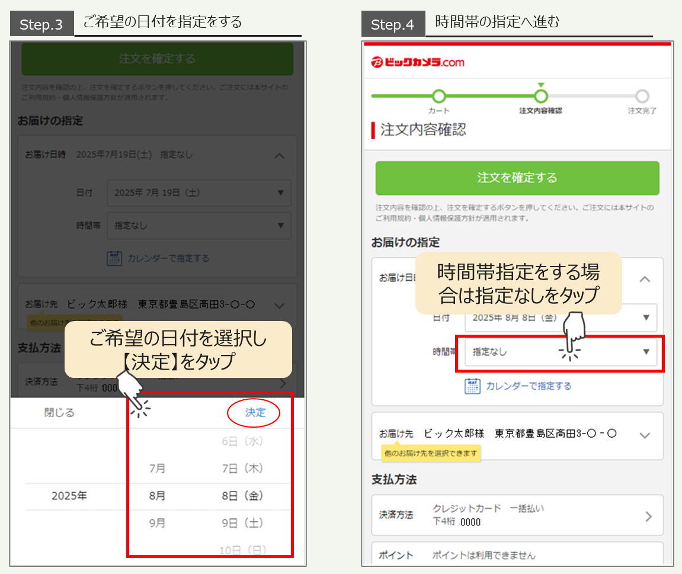Click the calendar icon in the right panel
The height and width of the screenshot is (574, 682).
coord(472,386)
